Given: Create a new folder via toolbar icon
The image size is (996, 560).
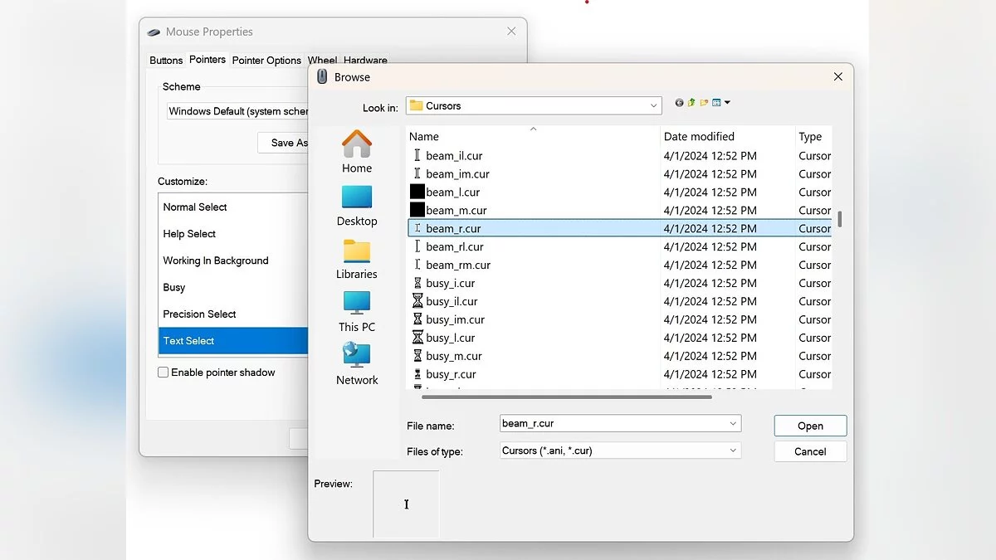Looking at the screenshot, I should [704, 103].
